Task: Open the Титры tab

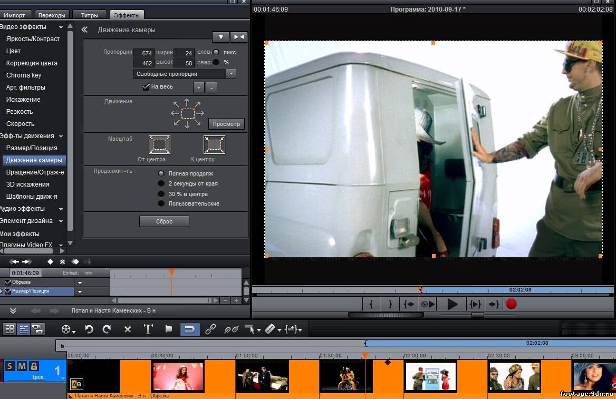Action: [89, 15]
